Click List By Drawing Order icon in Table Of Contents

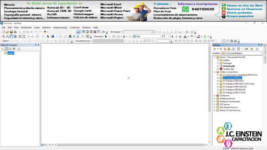3,49
